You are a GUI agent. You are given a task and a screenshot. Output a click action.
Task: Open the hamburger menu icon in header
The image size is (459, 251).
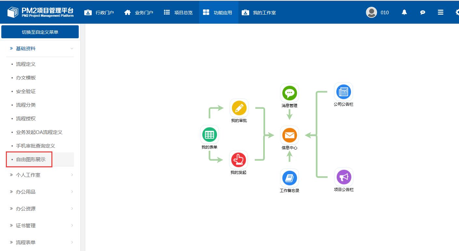click(x=440, y=12)
